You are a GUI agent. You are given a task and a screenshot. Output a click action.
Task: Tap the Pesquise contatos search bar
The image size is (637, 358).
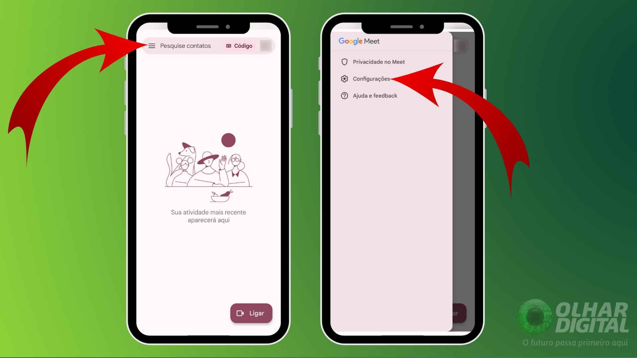pyautogui.click(x=185, y=45)
